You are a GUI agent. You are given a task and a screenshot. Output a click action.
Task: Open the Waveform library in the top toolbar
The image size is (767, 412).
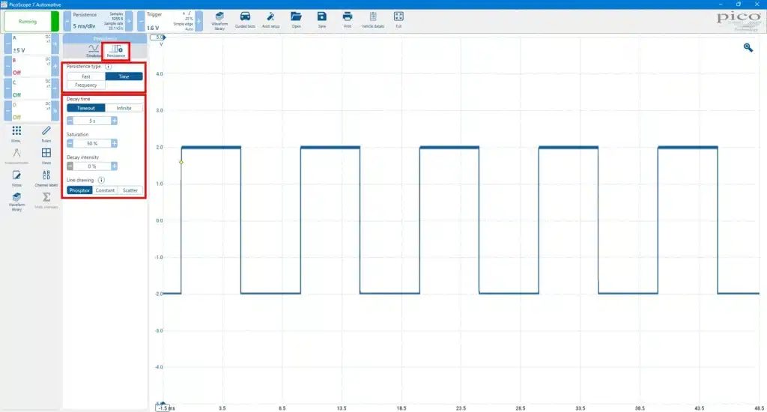[219, 20]
